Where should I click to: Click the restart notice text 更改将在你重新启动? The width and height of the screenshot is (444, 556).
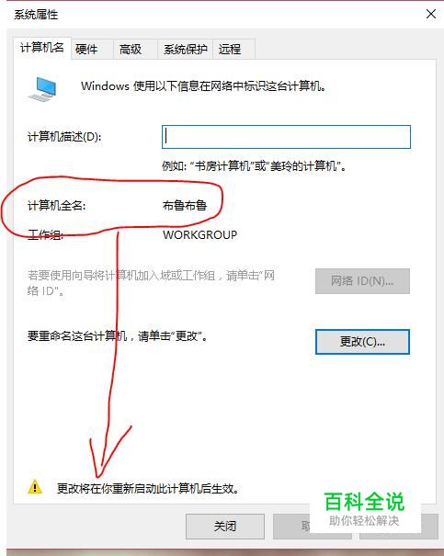pyautogui.click(x=148, y=489)
